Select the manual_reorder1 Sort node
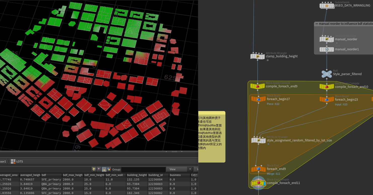The width and height of the screenshot is (373, 195). [x=327, y=49]
